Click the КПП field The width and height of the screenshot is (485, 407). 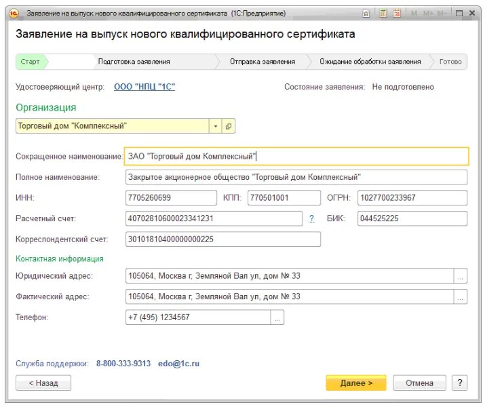point(284,198)
